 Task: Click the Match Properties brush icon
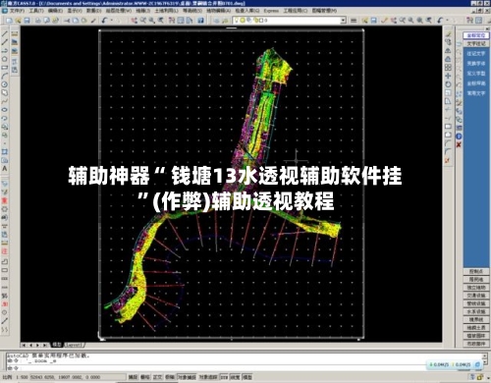(x=93, y=21)
